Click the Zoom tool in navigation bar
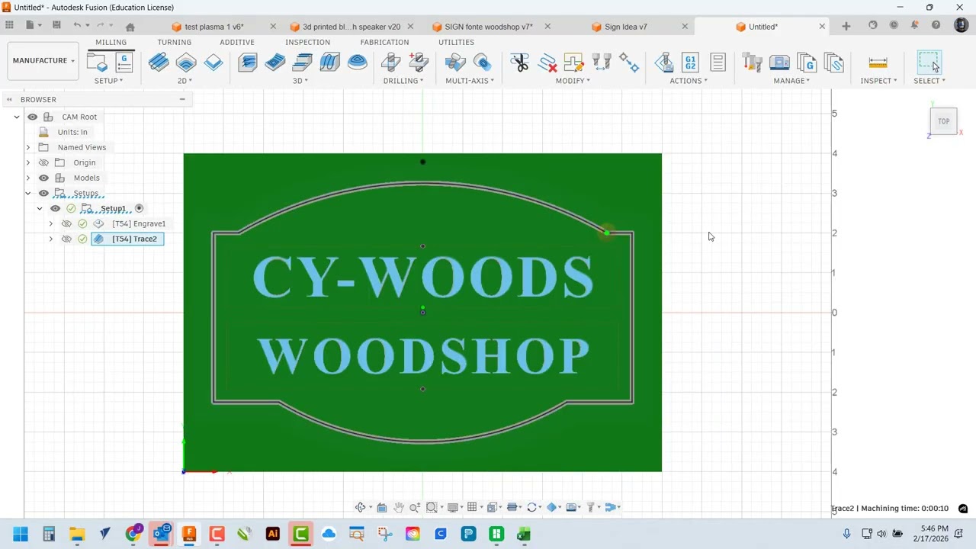976x549 pixels. pos(415,507)
